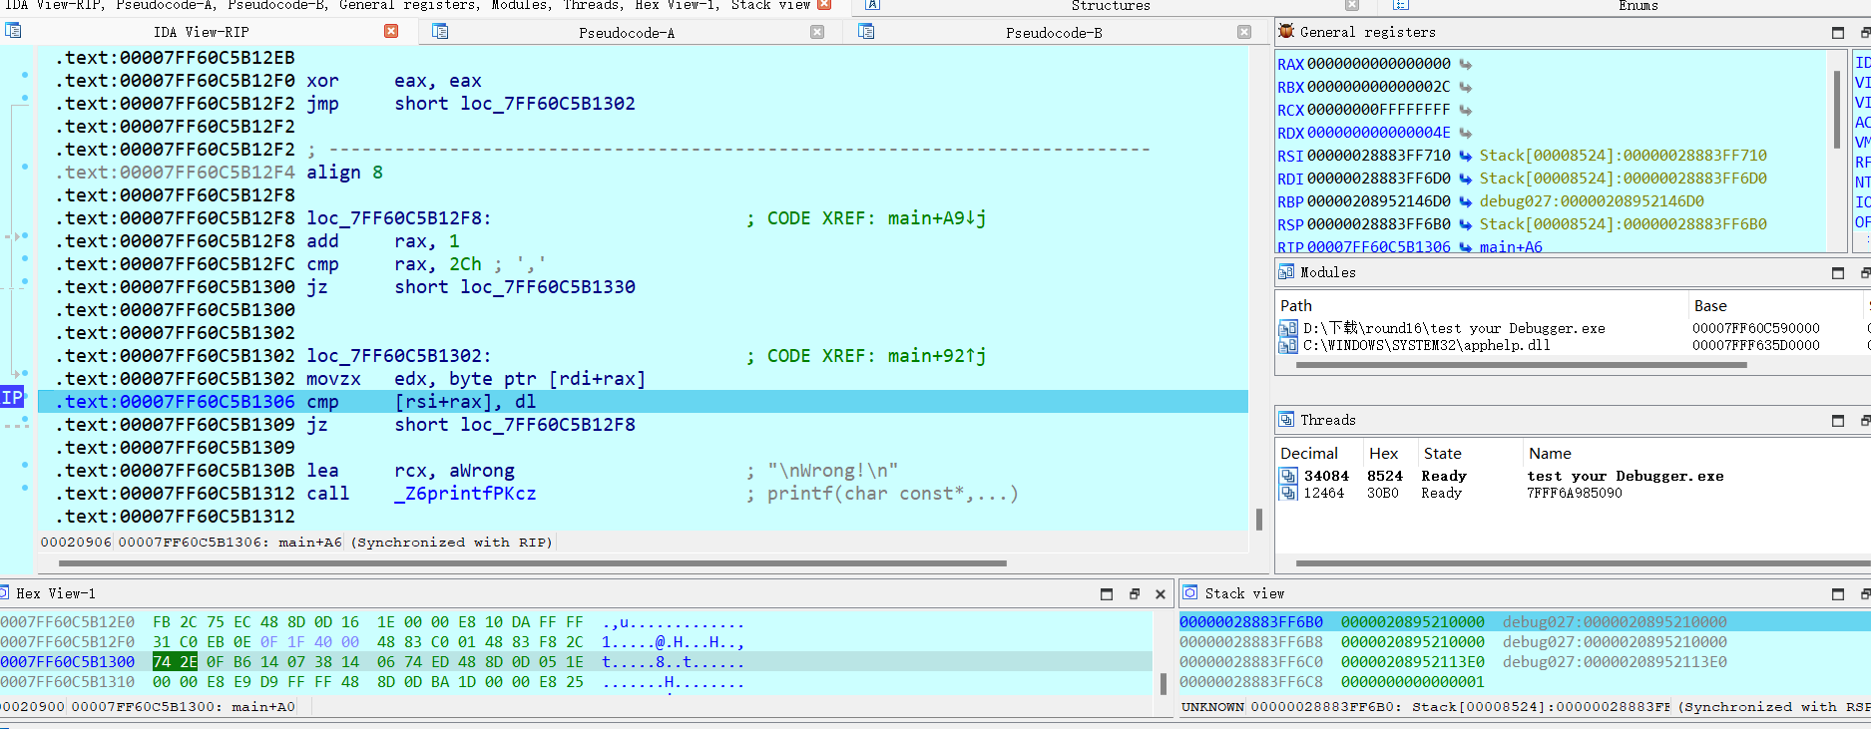The image size is (1871, 729).
Task: Follow the RSI jump arrow
Action: tap(1465, 156)
